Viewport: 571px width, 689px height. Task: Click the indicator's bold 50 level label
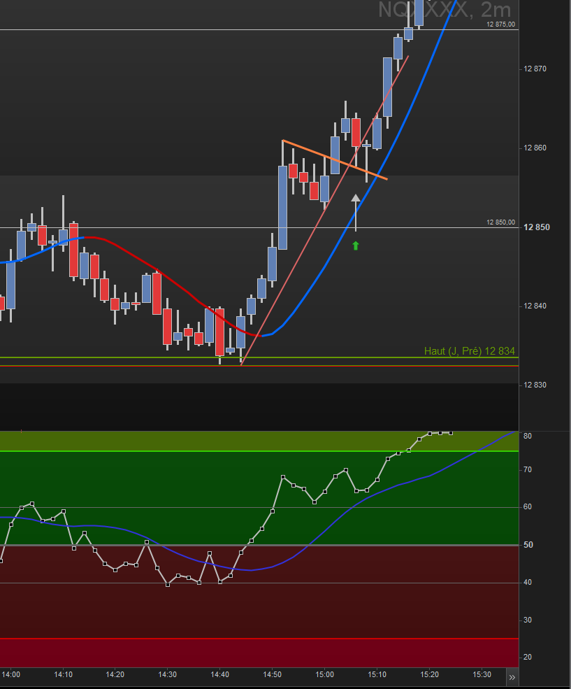click(528, 545)
